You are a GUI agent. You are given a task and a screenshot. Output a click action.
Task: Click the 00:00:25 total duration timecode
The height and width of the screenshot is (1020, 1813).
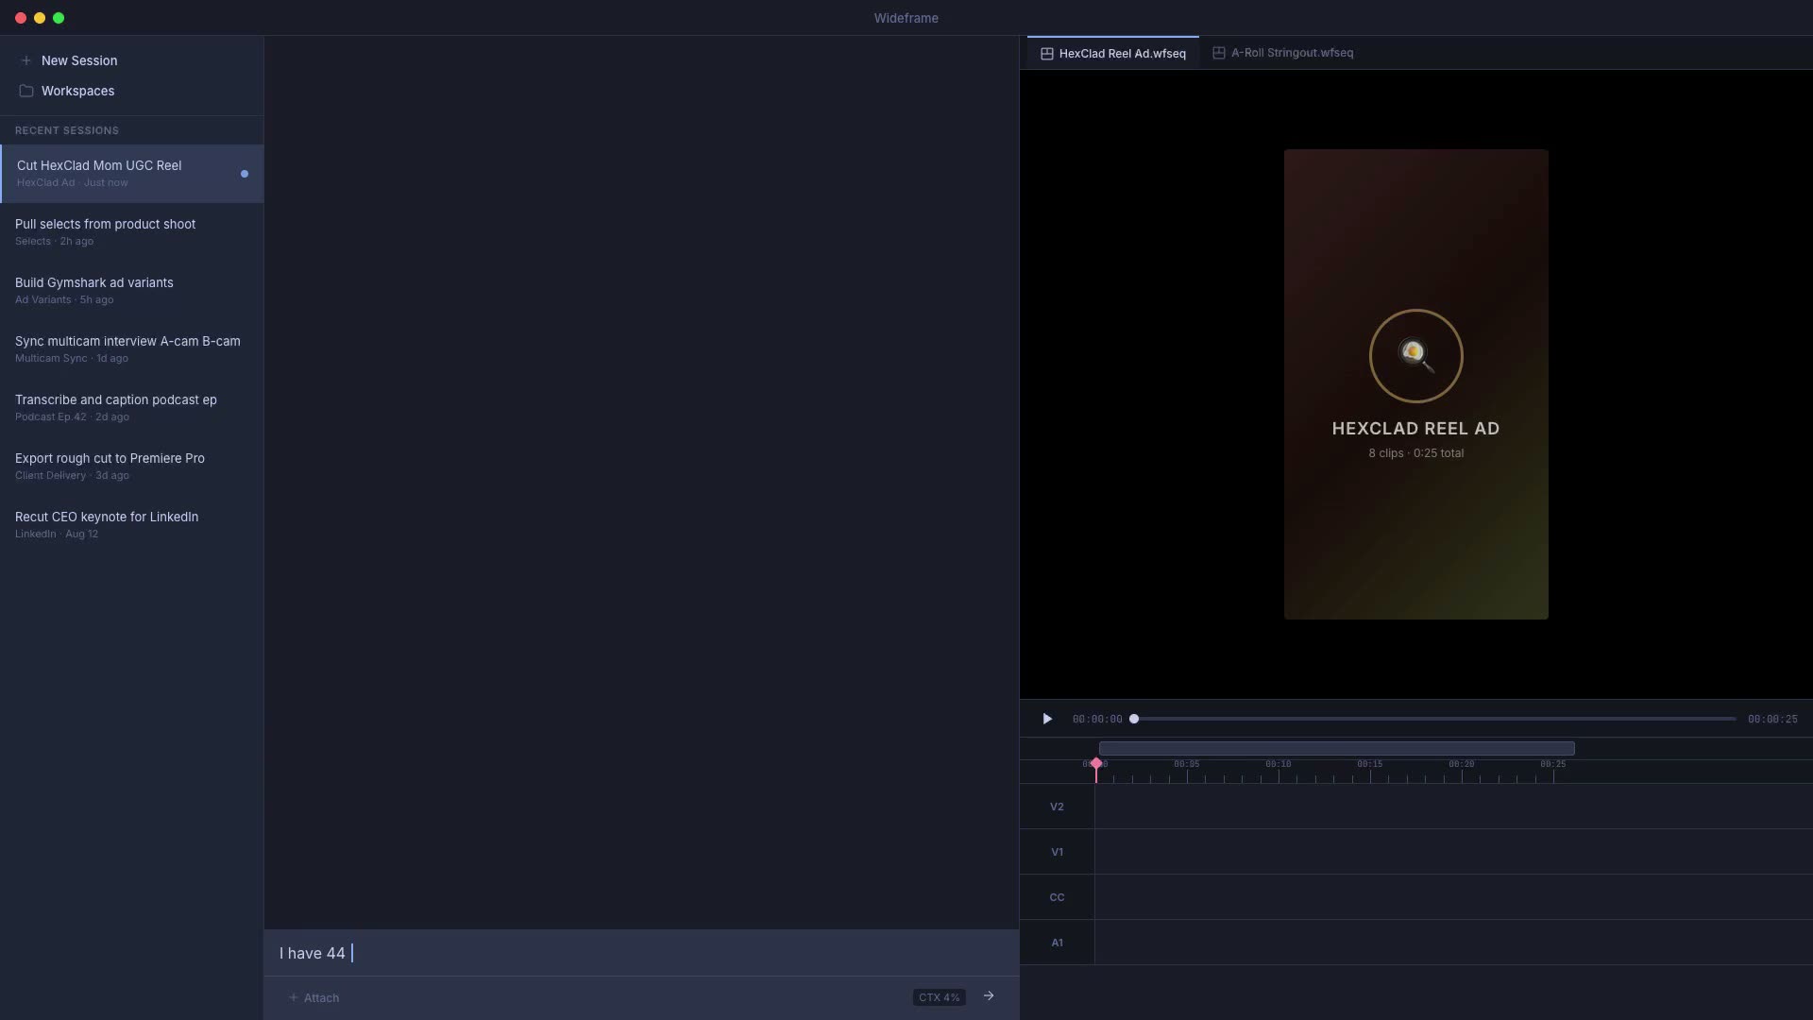(1772, 720)
